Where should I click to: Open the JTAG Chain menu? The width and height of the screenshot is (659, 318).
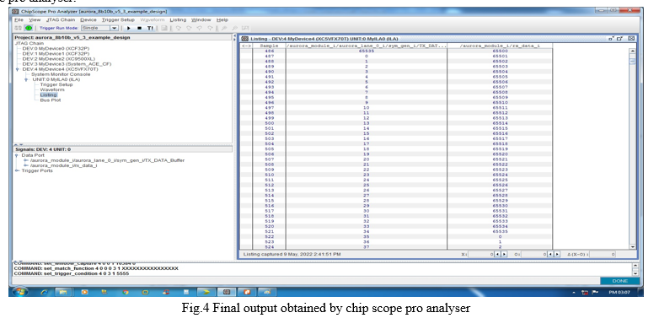pyautogui.click(x=61, y=19)
